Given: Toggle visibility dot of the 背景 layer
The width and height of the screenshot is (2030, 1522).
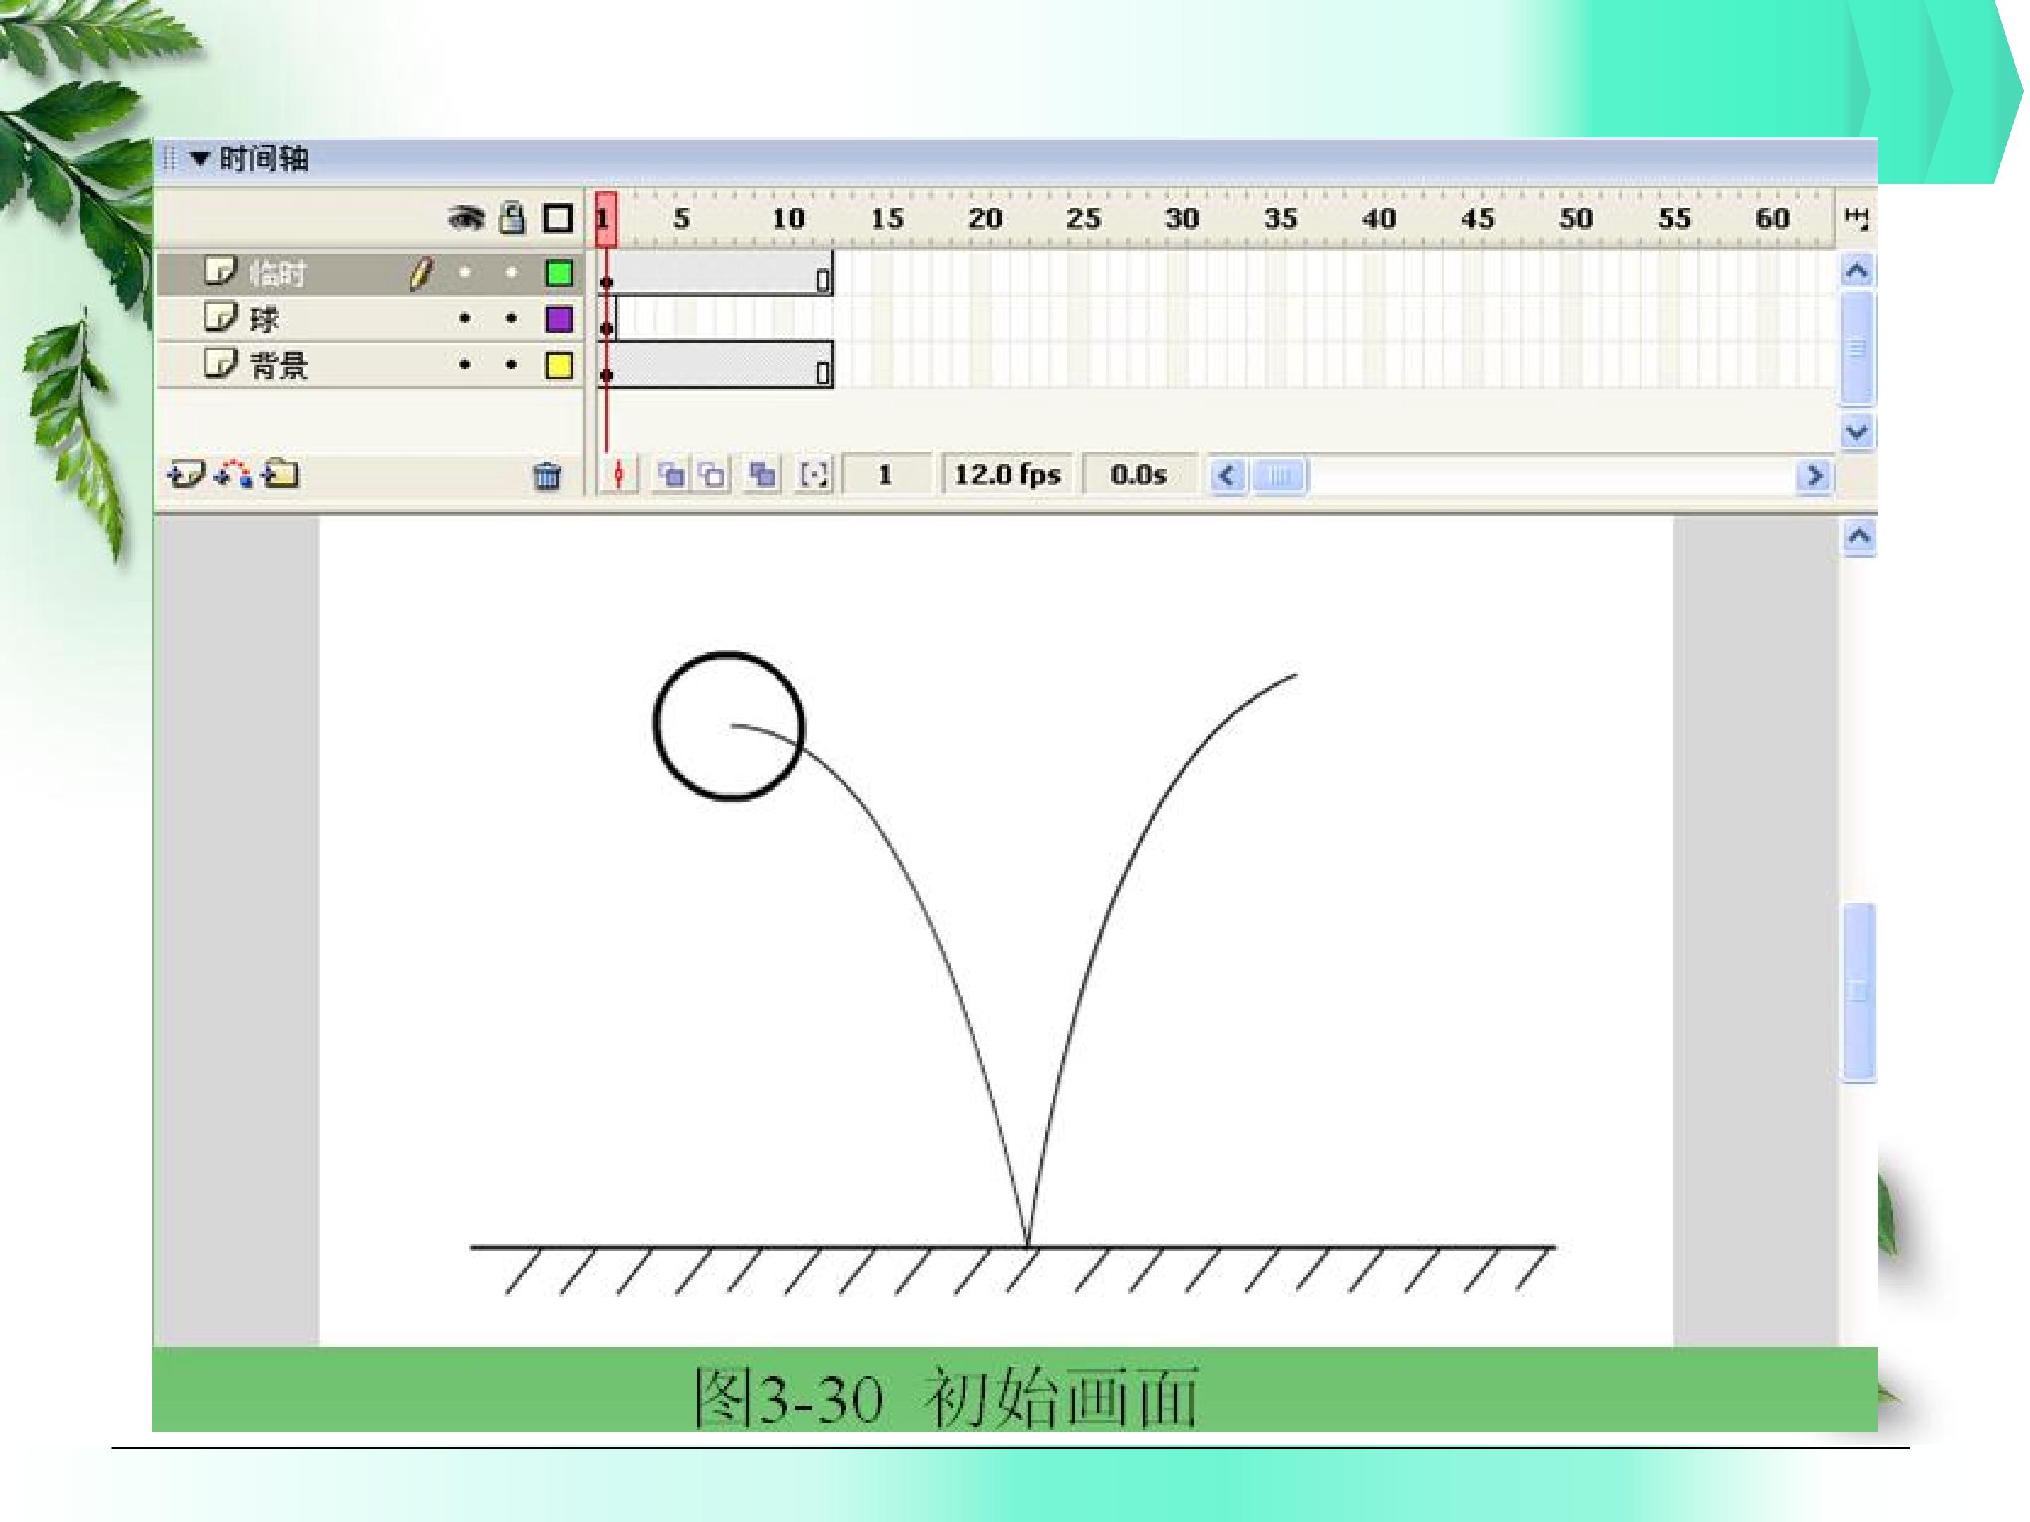Looking at the screenshot, I should [465, 365].
